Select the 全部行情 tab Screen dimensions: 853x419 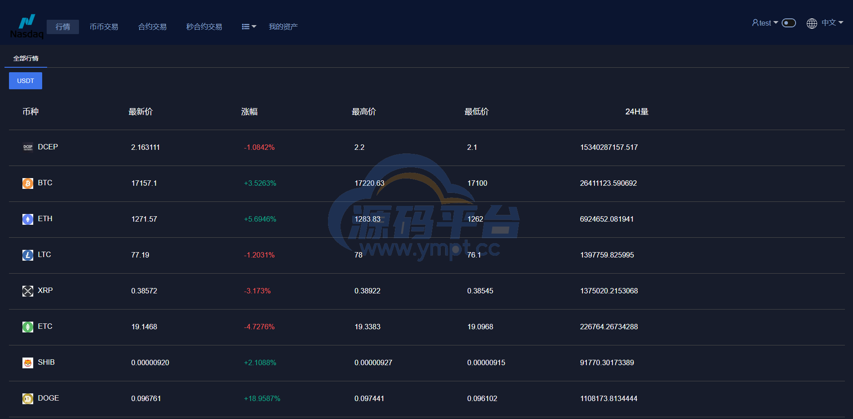pyautogui.click(x=26, y=58)
